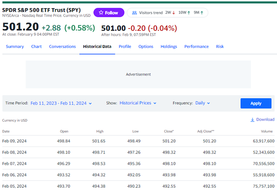Viewport: 277px width, 191px height.
Task: Click the 10W green up arrow
Action: pos(189,13)
